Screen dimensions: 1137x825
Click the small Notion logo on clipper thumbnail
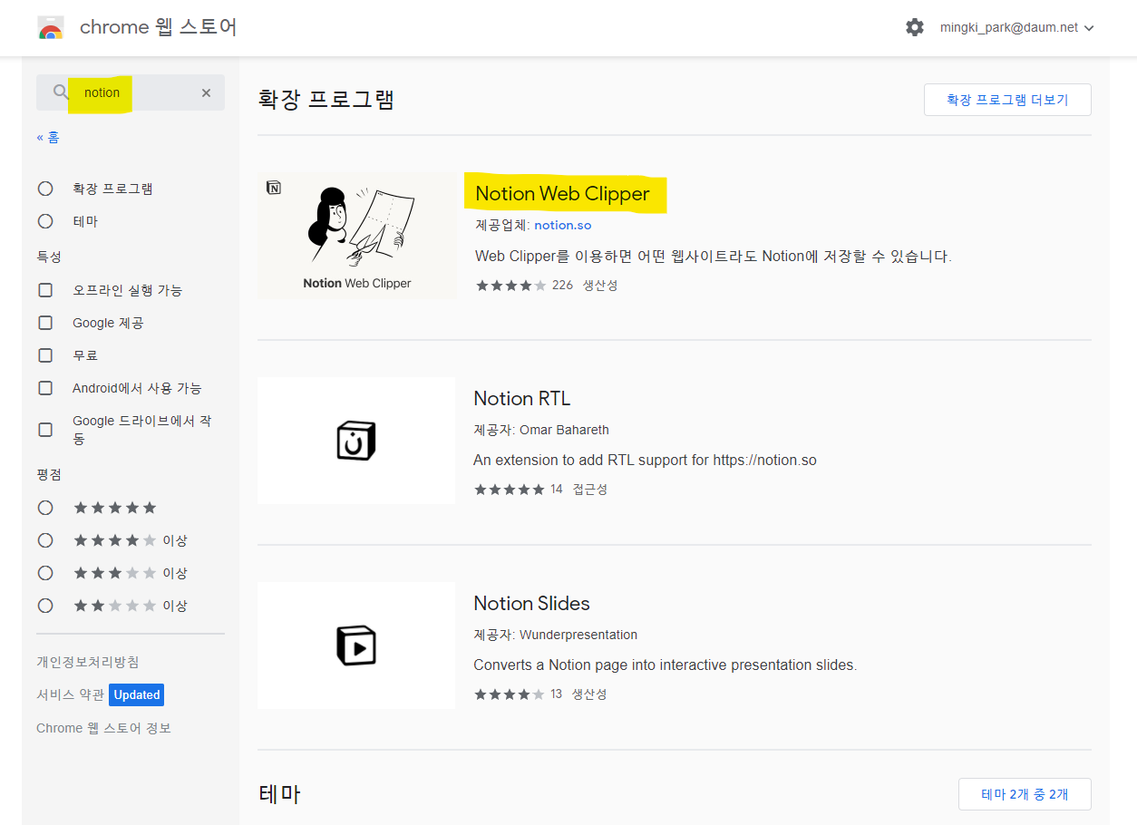click(x=274, y=188)
